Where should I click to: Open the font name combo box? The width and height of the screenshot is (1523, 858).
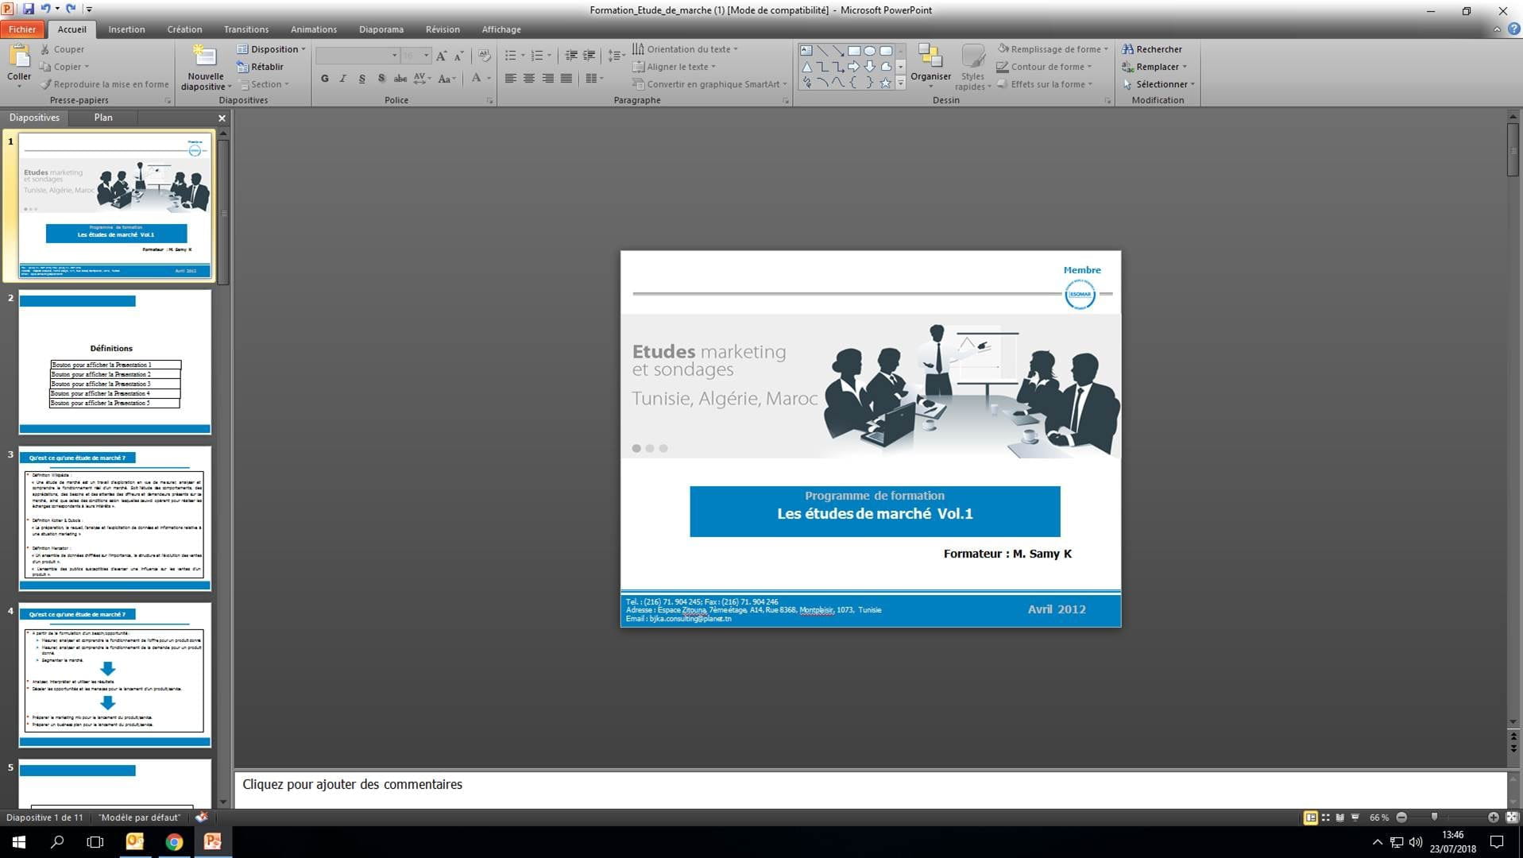point(357,56)
